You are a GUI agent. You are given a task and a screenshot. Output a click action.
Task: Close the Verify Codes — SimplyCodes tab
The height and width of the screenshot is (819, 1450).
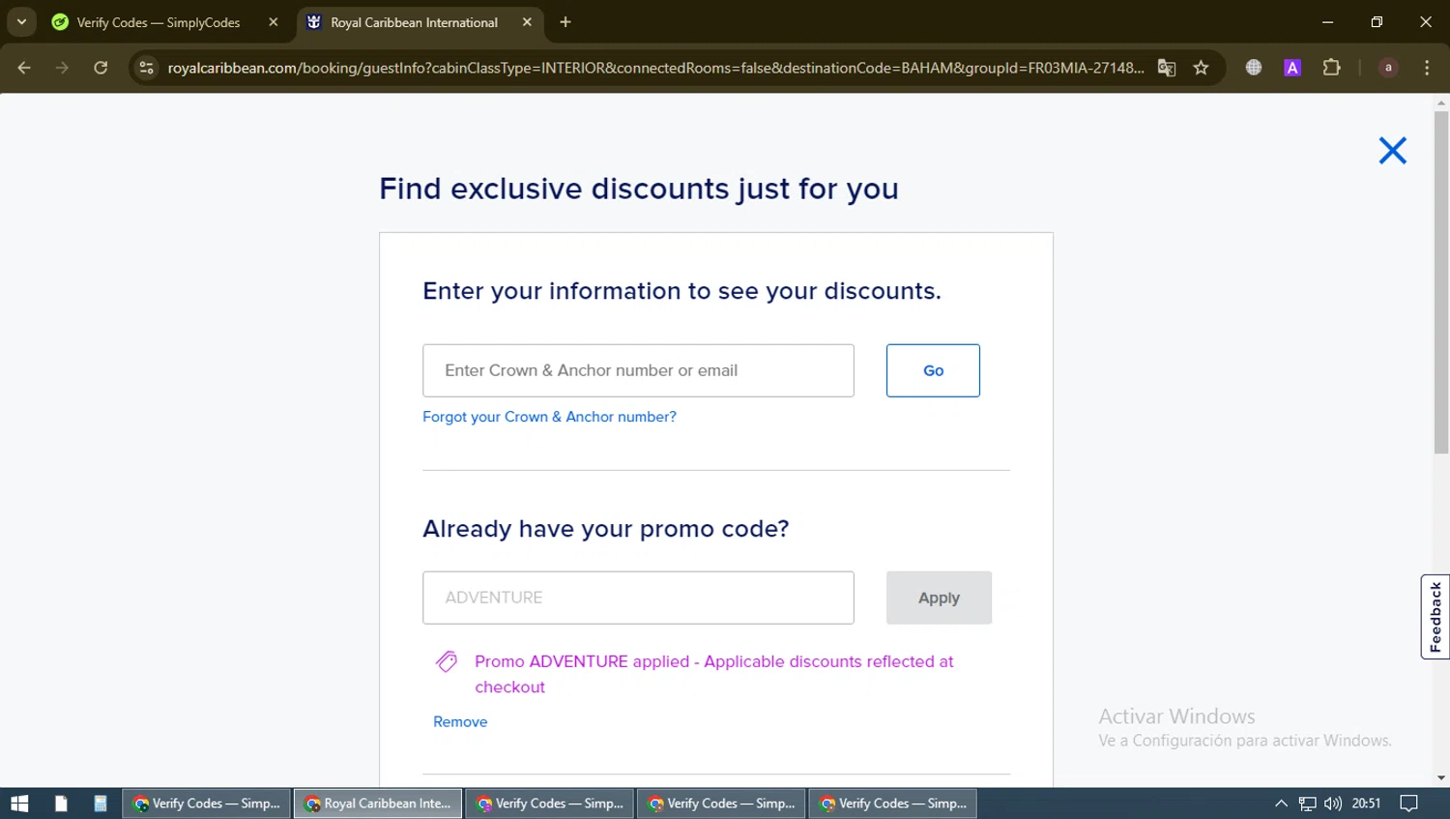pyautogui.click(x=274, y=21)
